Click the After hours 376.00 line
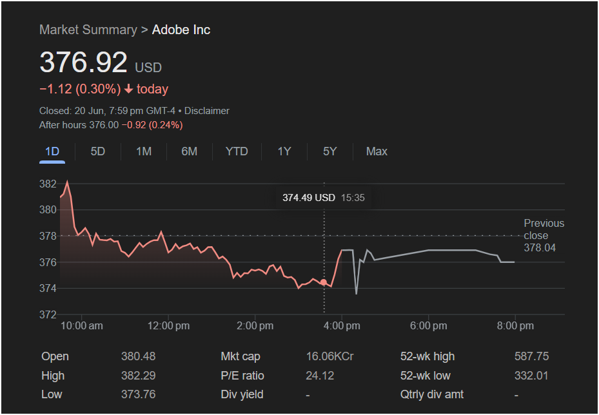This screenshot has width=599, height=415. 111,125
